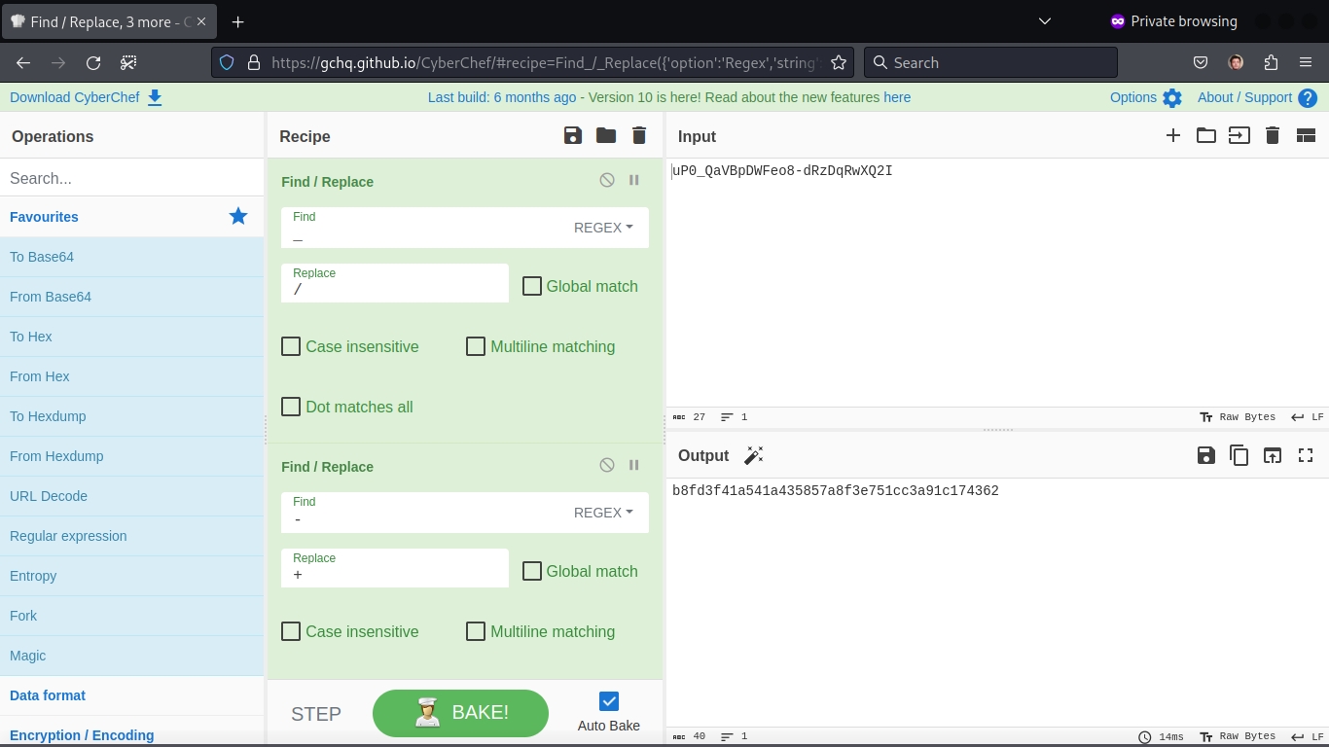Enable Global match in first Find / Replace

tap(532, 286)
